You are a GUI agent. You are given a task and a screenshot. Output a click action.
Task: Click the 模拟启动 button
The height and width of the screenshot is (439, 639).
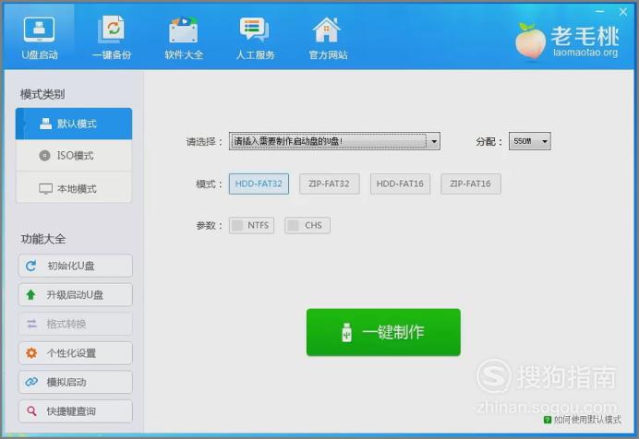(x=76, y=382)
